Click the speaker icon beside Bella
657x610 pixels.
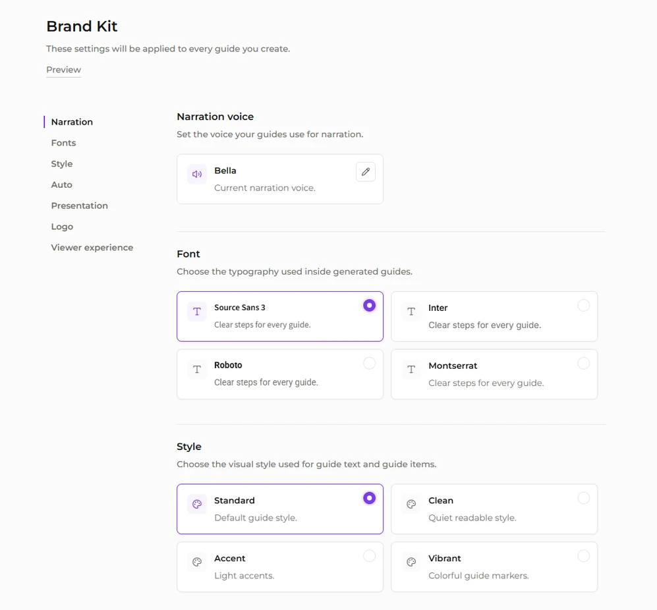tap(197, 175)
